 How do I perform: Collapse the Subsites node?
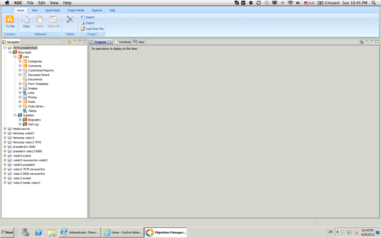pyautogui.click(x=15, y=115)
